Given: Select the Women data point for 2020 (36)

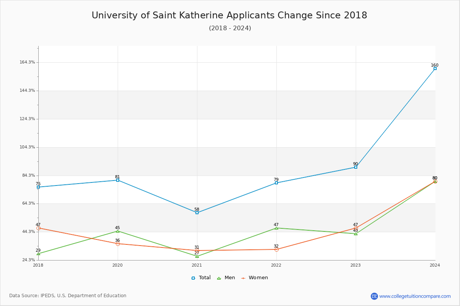Looking at the screenshot, I should coord(118,244).
